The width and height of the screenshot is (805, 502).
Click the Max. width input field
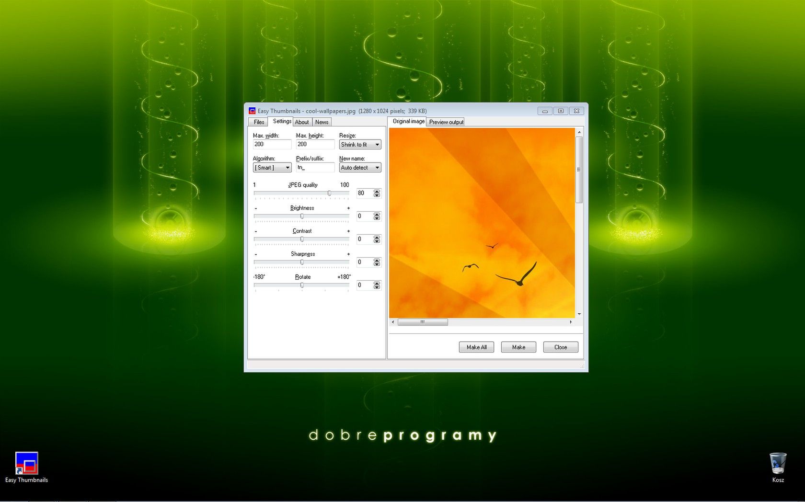click(272, 144)
